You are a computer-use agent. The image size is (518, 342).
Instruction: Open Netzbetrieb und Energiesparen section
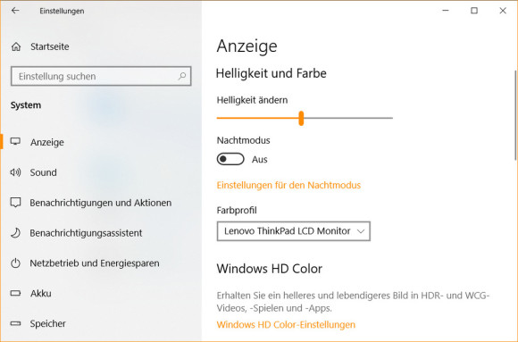[95, 263]
